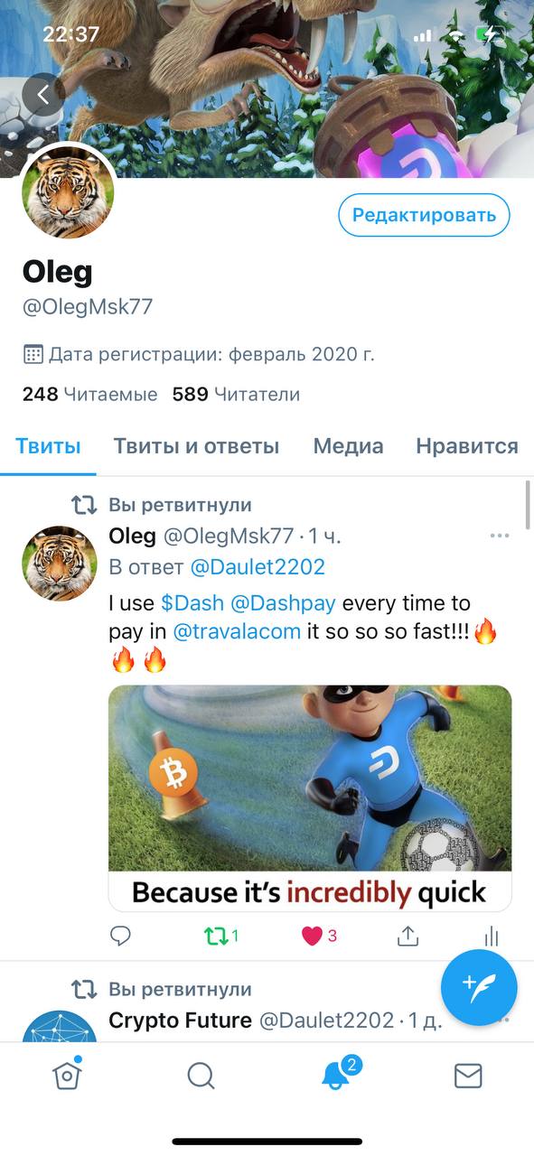Undo the retweet on the Dash tweet
This screenshot has width=534, height=1156.
click(221, 936)
